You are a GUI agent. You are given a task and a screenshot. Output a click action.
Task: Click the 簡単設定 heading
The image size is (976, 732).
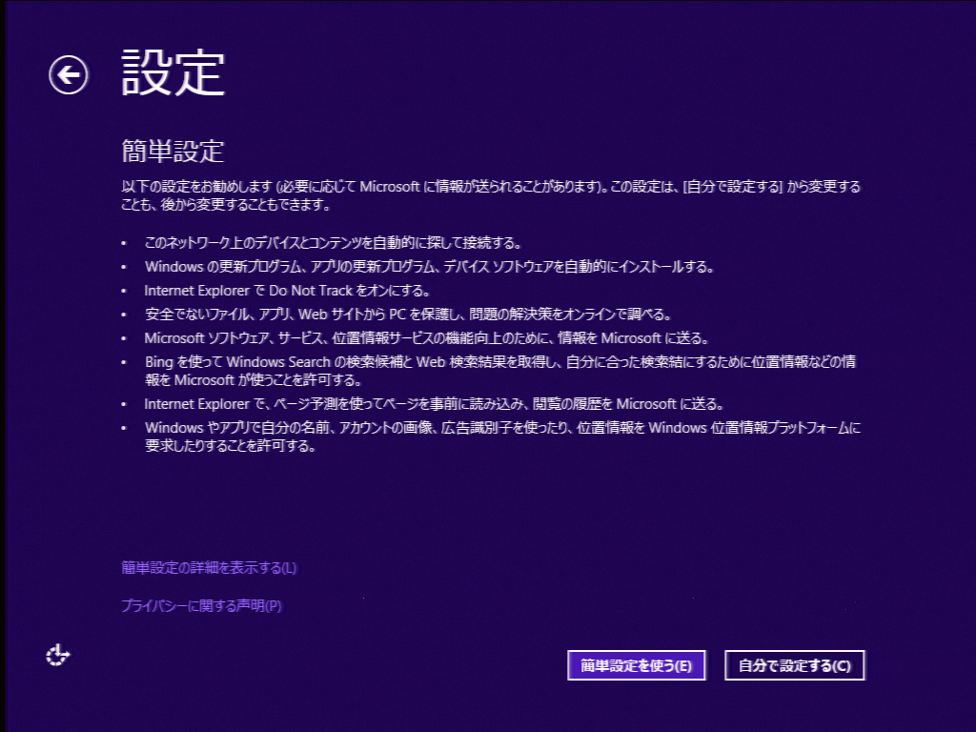[173, 152]
